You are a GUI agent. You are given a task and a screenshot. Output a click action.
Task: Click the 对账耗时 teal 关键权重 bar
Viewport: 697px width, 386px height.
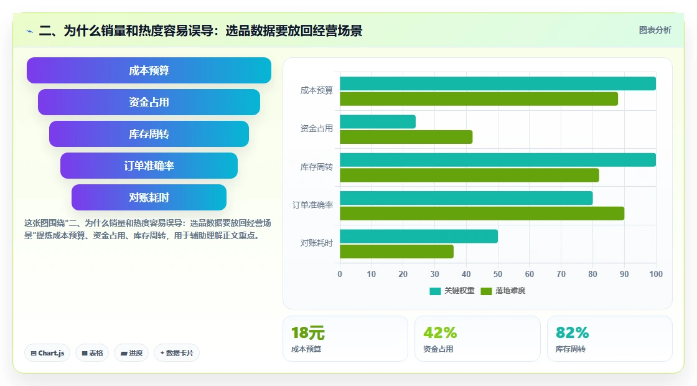click(419, 236)
